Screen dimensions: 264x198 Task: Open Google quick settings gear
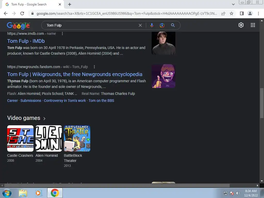click(x=241, y=25)
